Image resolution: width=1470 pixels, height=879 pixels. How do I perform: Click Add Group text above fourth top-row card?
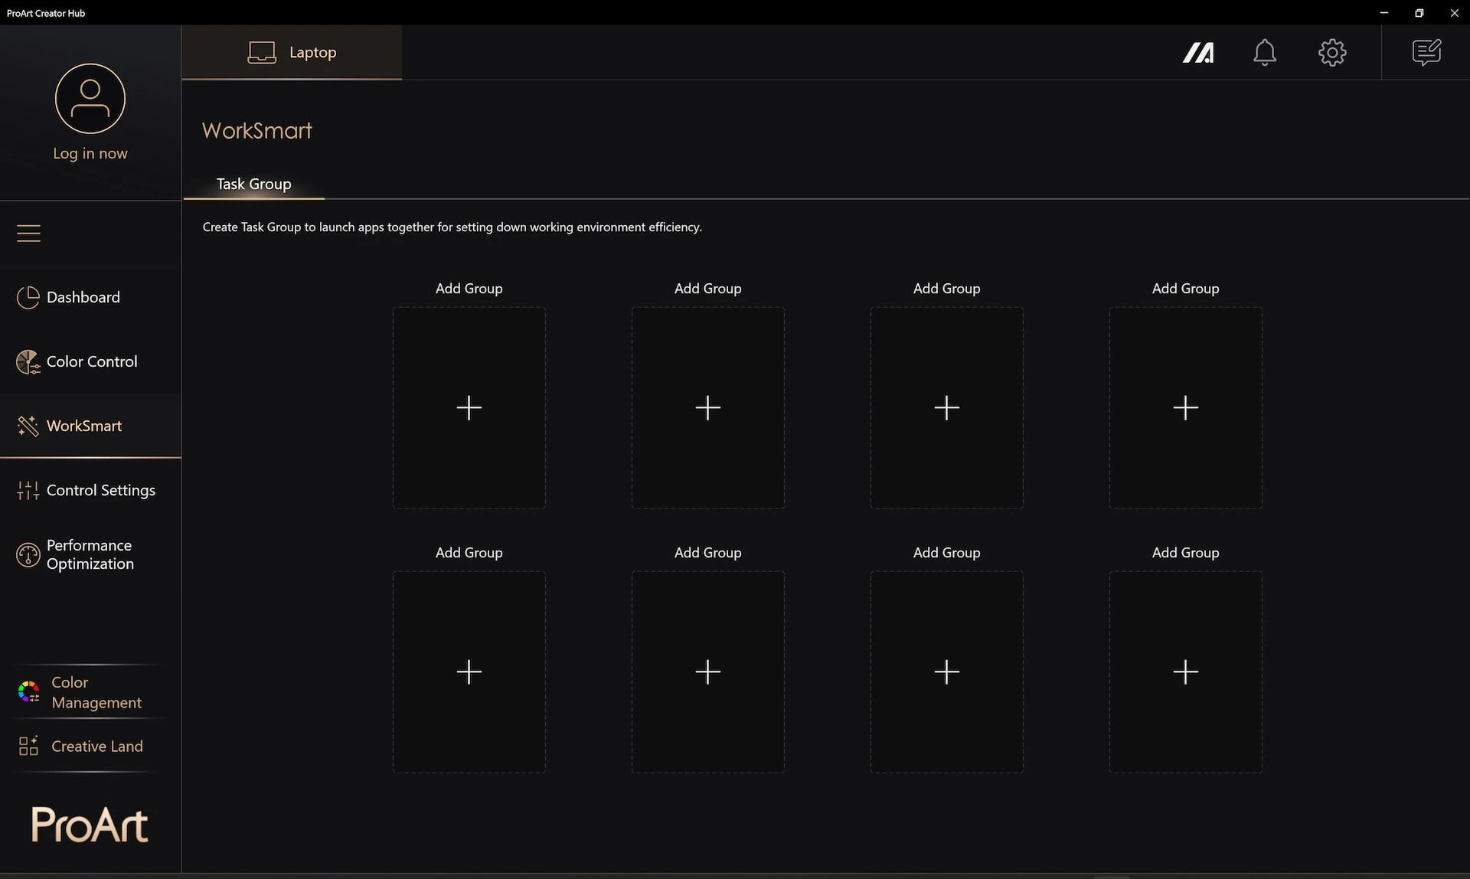1186,289
